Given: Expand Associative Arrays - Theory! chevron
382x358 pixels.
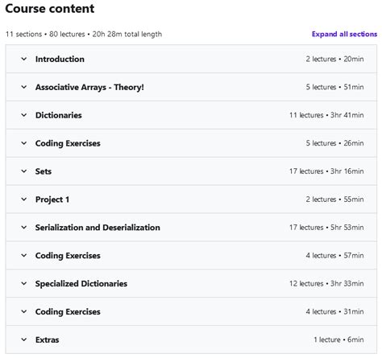Looking at the screenshot, I should point(24,87).
